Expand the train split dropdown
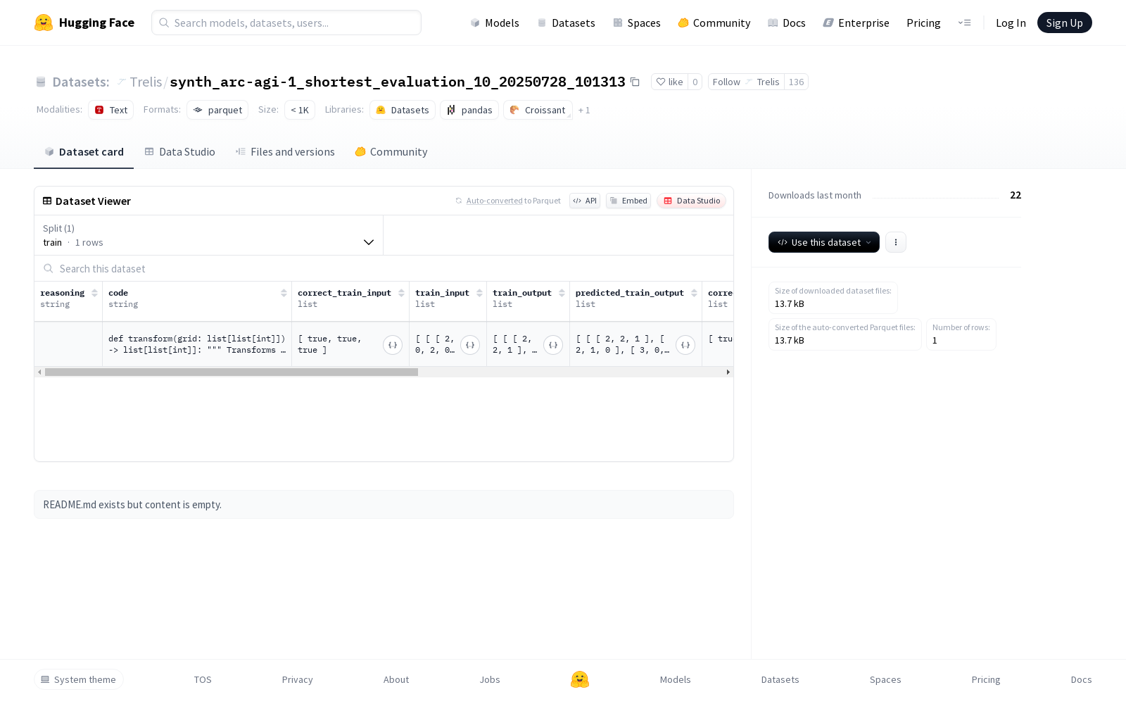This screenshot has width=1126, height=704. point(208,235)
